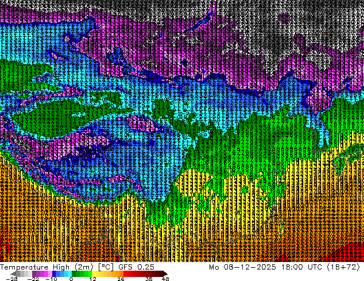Click the dark purple legend swatch above -22
Image resolution: width=364 pixels, height=281 pixels.
pos(34,274)
